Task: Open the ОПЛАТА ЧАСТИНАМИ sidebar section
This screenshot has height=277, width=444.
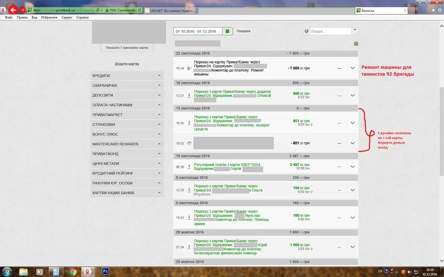Action: click(x=127, y=105)
